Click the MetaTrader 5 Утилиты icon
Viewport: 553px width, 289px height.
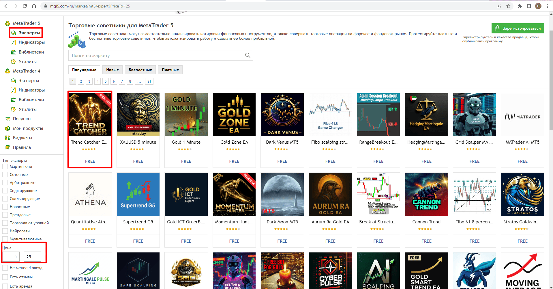pos(13,62)
